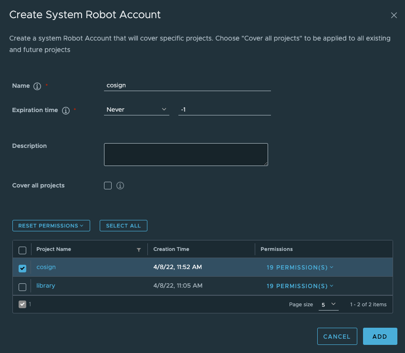Check the library project checkbox
This screenshot has height=353, width=405.
pos(22,287)
